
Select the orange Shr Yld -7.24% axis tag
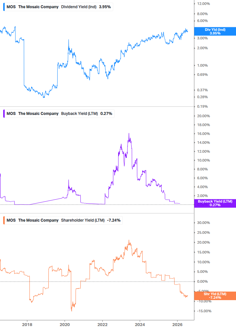(215, 296)
